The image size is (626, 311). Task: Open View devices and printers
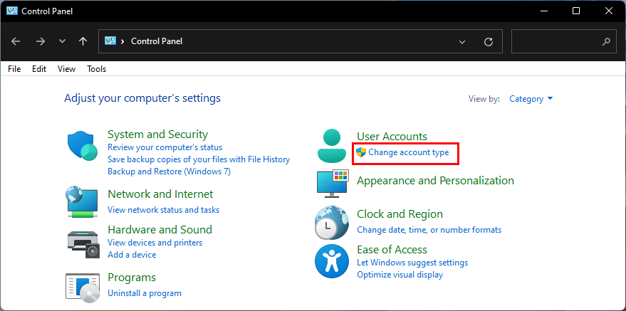(155, 243)
